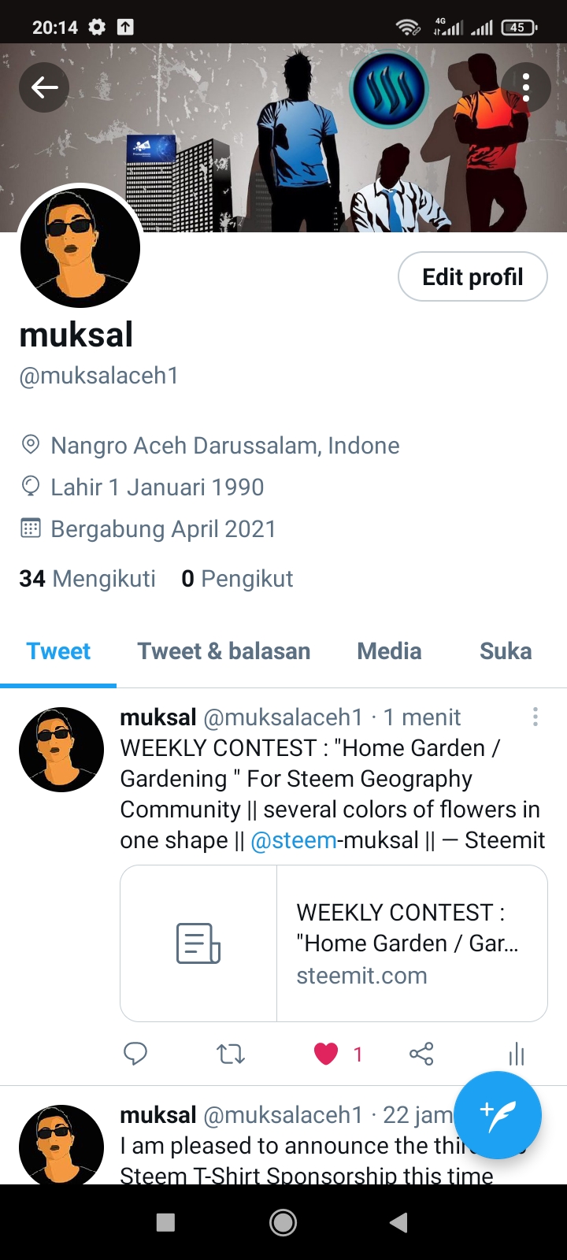Tap the Android recent apps square button

(165, 1222)
